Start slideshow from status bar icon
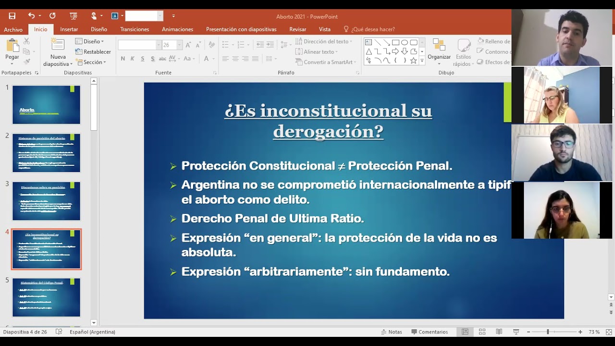This screenshot has height=346, width=615. point(516,332)
